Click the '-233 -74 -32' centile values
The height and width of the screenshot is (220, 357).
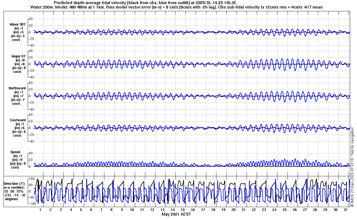click(x=14, y=195)
